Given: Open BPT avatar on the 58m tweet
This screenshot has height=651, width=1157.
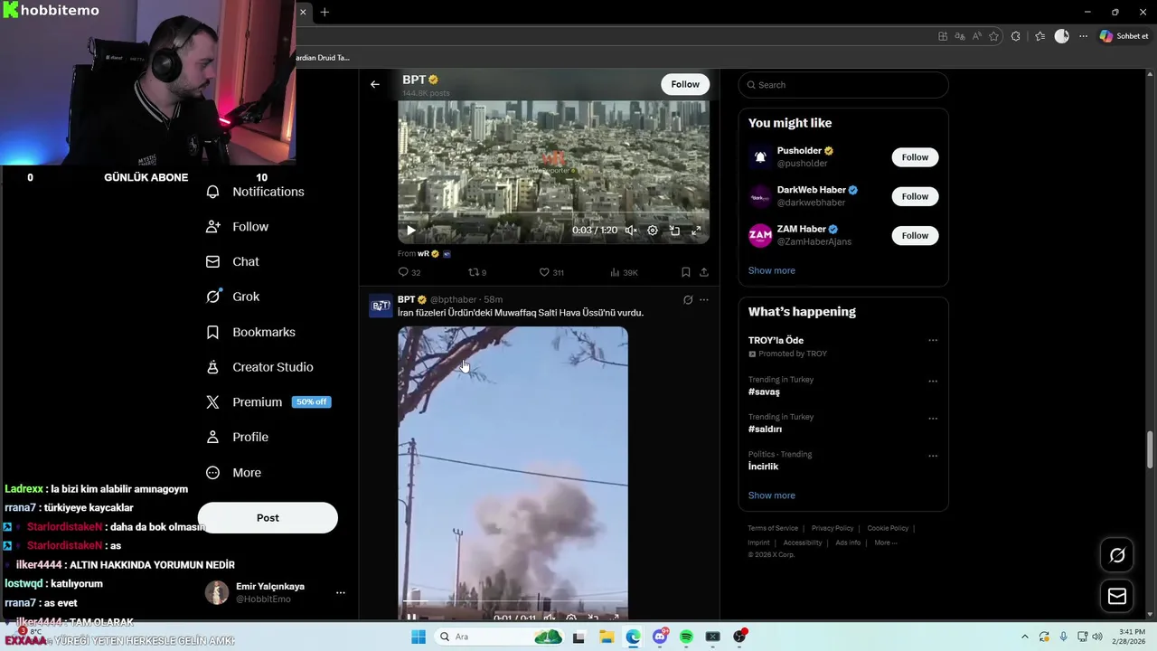Looking at the screenshot, I should click(381, 306).
